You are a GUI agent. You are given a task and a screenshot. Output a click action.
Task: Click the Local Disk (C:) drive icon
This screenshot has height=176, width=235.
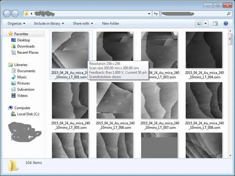pos(13,114)
